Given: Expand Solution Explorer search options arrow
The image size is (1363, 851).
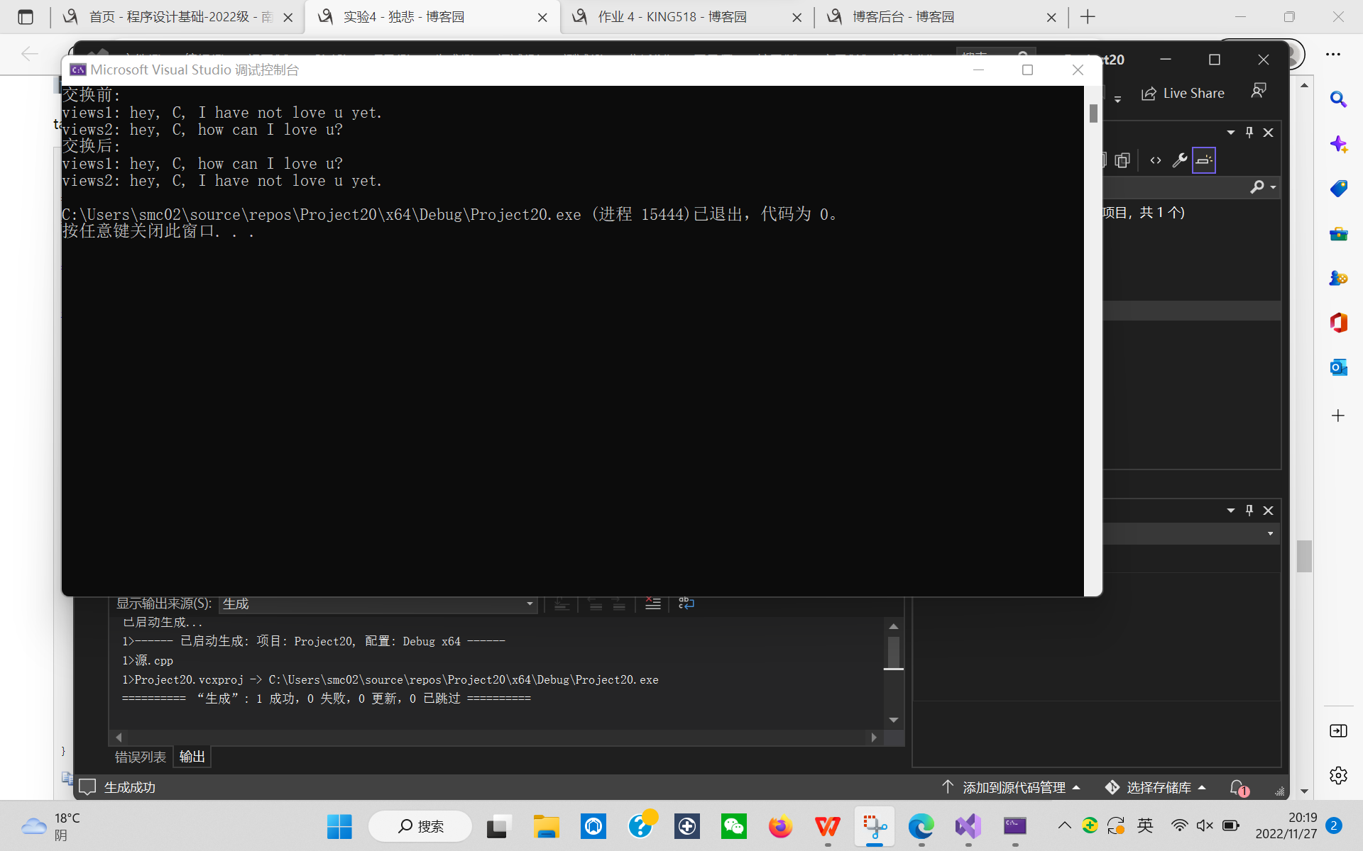Looking at the screenshot, I should click(x=1274, y=187).
